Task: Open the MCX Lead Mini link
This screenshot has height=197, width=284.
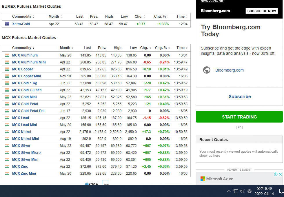Action: coord(24,125)
